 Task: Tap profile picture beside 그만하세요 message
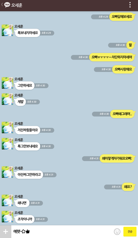pyautogui.click(x=7, y=83)
